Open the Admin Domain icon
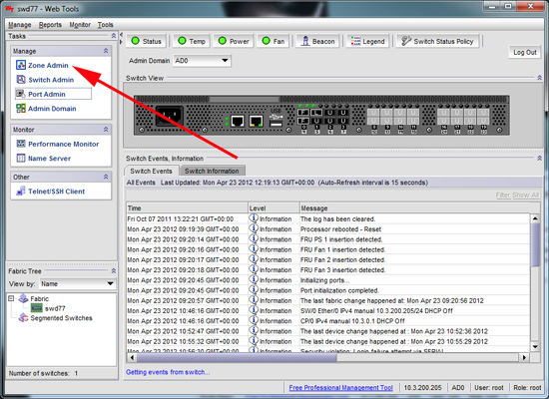This screenshot has width=549, height=399. (x=21, y=108)
